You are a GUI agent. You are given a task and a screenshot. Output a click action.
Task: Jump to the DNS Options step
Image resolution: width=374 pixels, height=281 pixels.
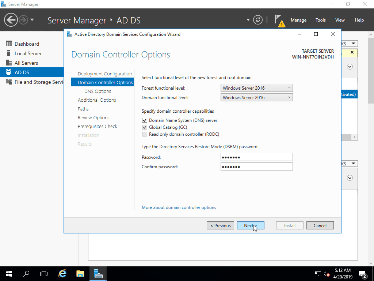point(98,91)
